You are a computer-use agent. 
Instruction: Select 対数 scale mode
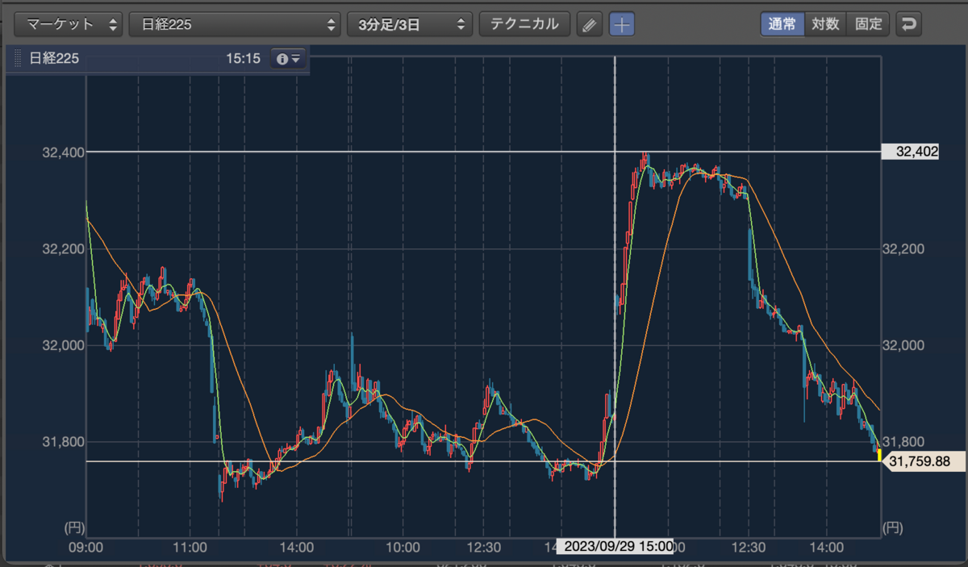826,24
